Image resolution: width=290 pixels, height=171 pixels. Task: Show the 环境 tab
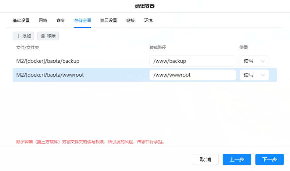coord(148,20)
